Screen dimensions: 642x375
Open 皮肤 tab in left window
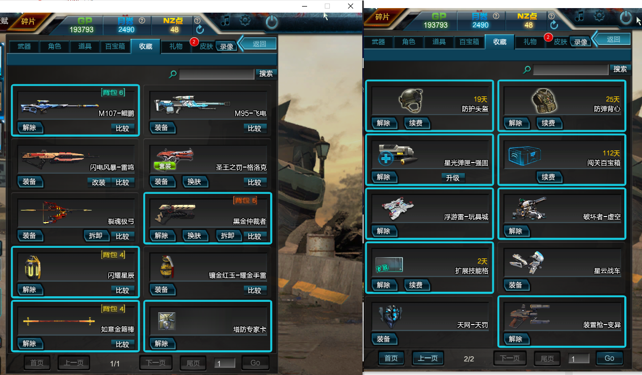(x=206, y=46)
